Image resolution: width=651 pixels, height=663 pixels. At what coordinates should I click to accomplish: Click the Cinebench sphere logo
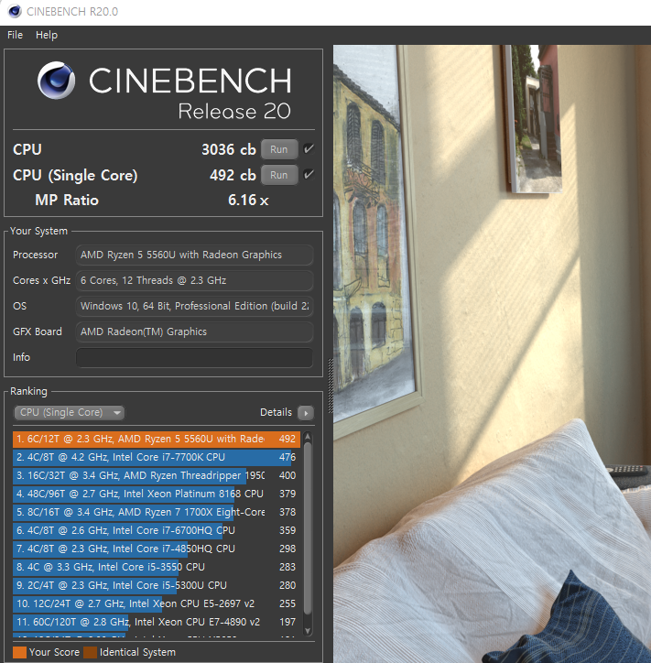tap(56, 81)
